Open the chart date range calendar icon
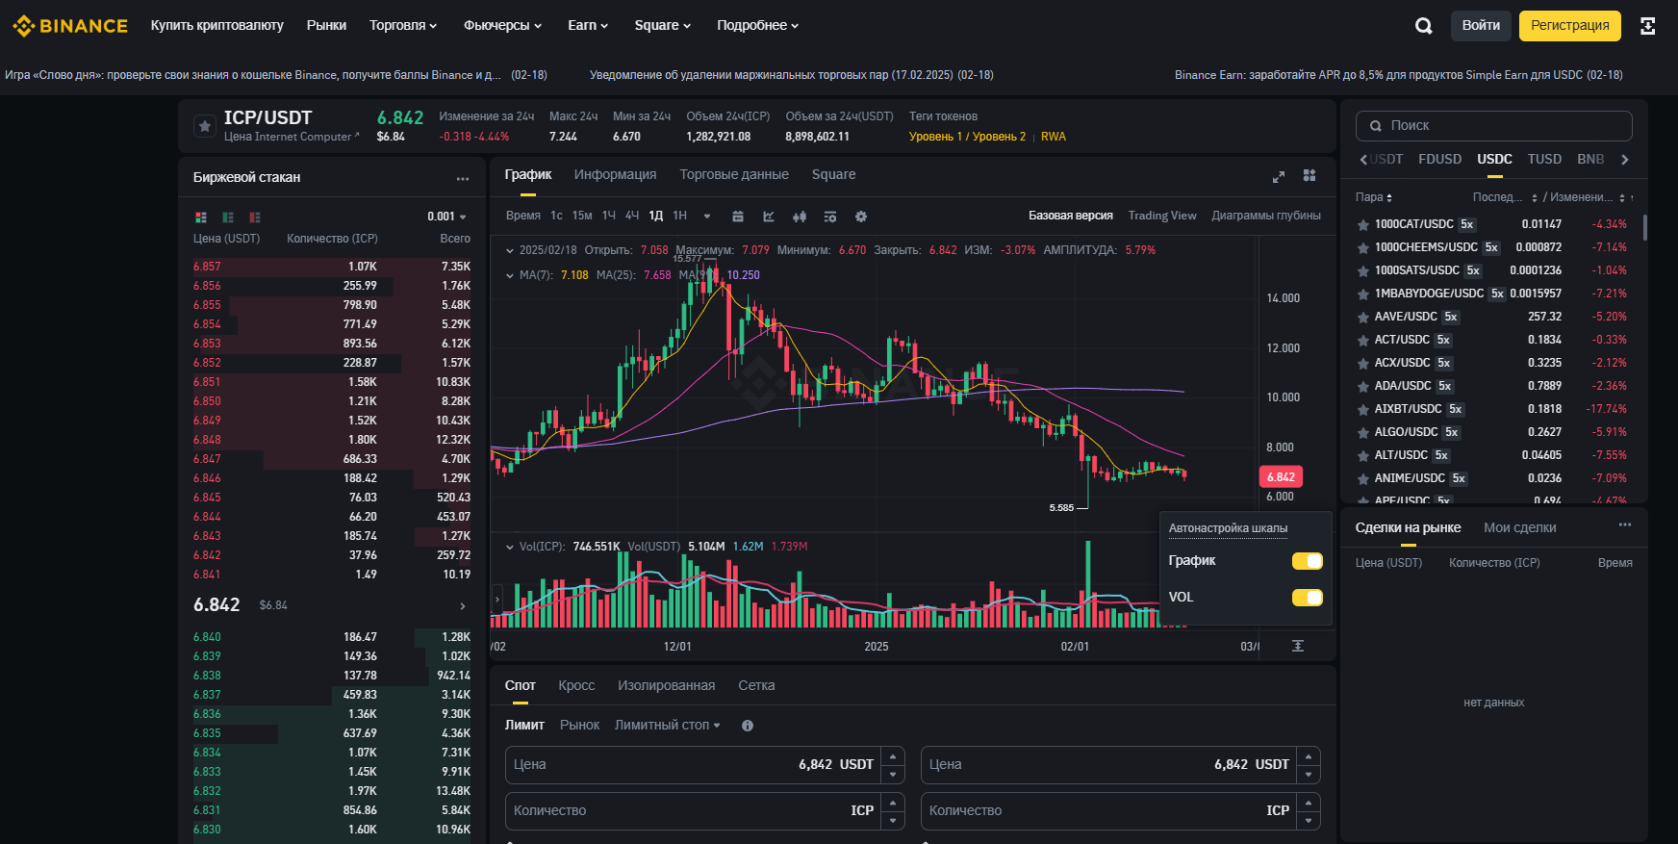Viewport: 1678px width, 844px height. tap(738, 217)
